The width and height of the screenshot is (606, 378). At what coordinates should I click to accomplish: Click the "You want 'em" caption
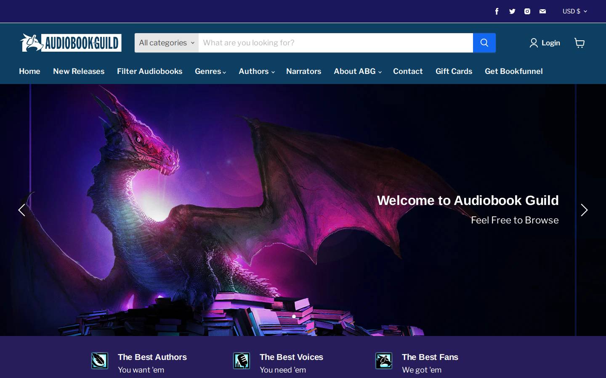pyautogui.click(x=141, y=370)
